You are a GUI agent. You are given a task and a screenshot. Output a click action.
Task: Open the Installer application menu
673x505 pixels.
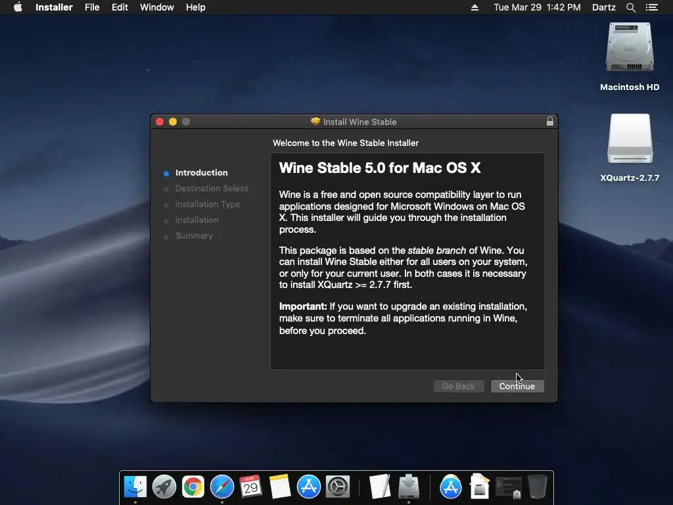pos(54,7)
